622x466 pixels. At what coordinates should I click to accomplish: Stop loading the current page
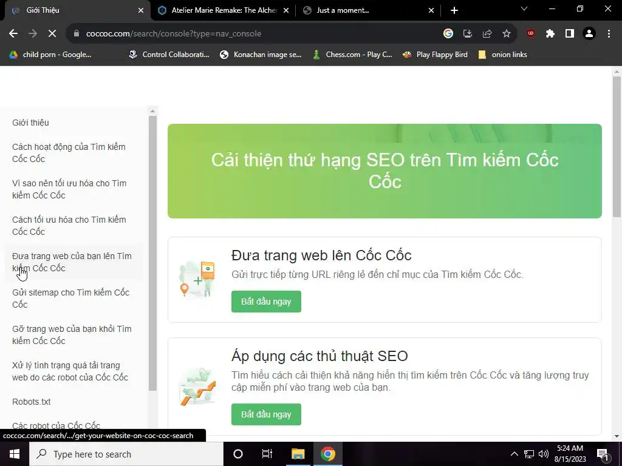(x=52, y=34)
